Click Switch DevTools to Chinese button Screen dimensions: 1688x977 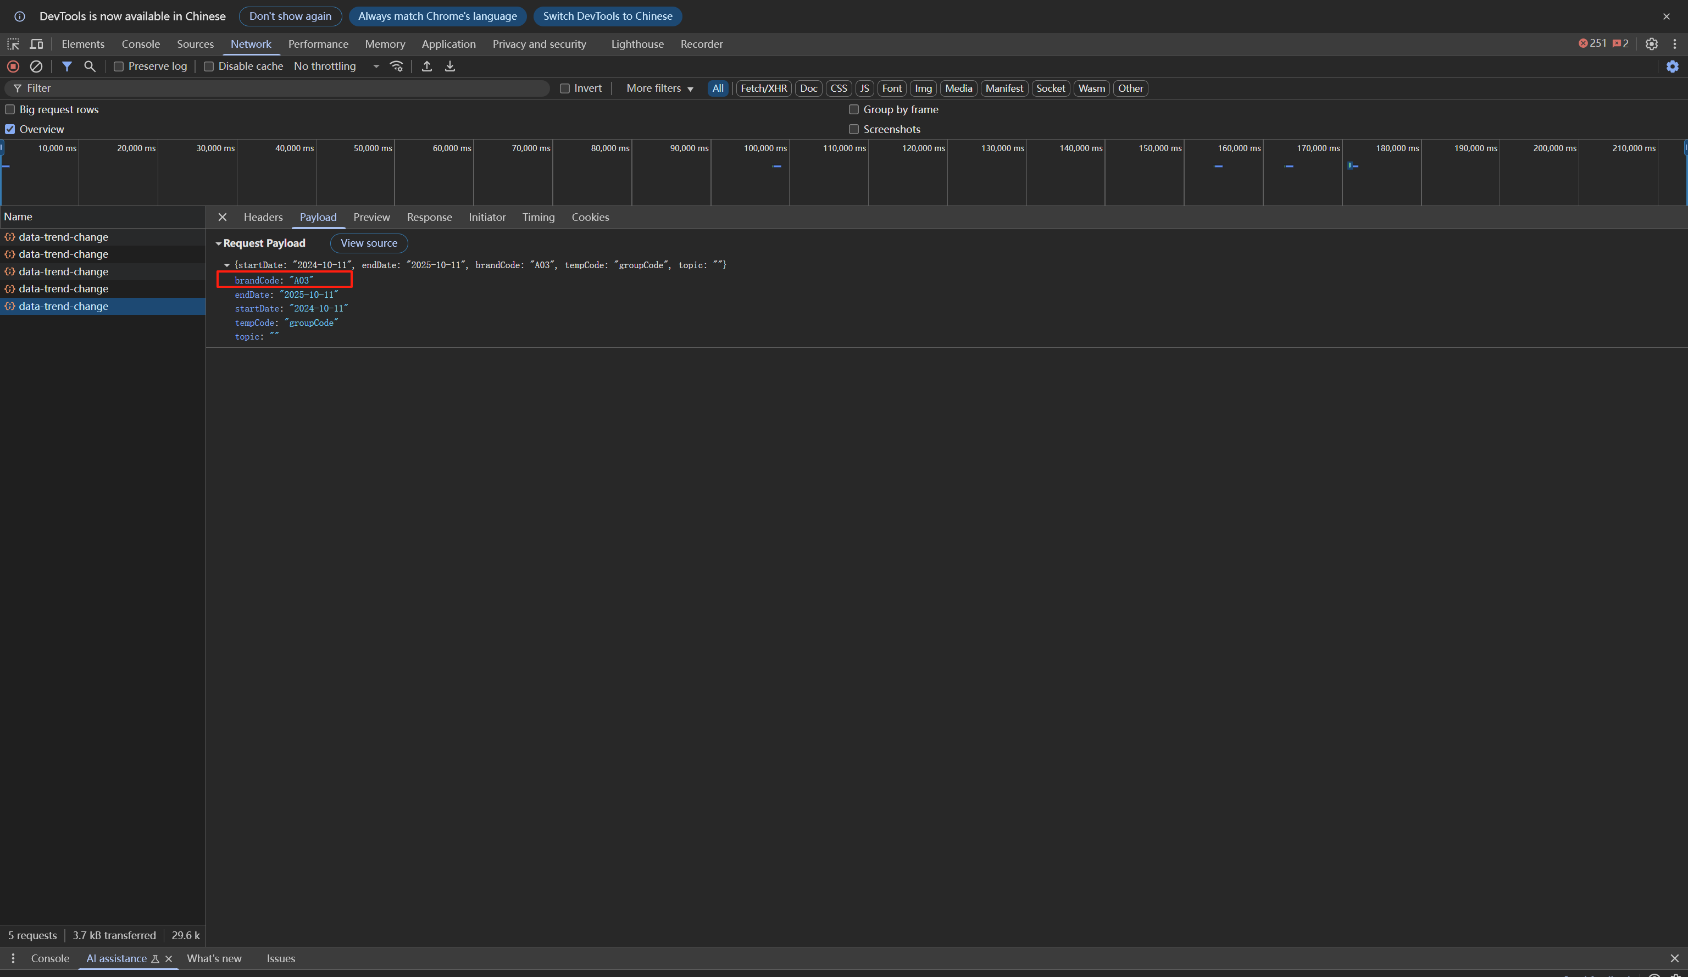tap(607, 16)
